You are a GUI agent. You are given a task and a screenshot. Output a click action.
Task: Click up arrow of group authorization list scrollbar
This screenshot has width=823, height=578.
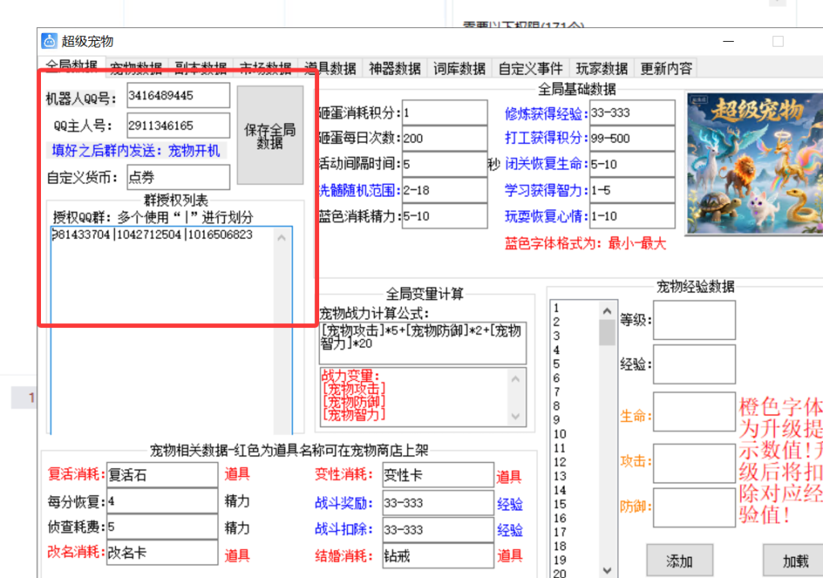(x=281, y=237)
